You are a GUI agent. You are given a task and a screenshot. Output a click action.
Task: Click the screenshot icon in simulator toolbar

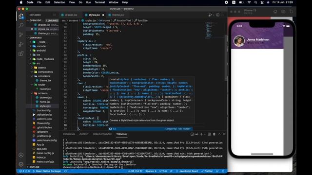pos(283,12)
